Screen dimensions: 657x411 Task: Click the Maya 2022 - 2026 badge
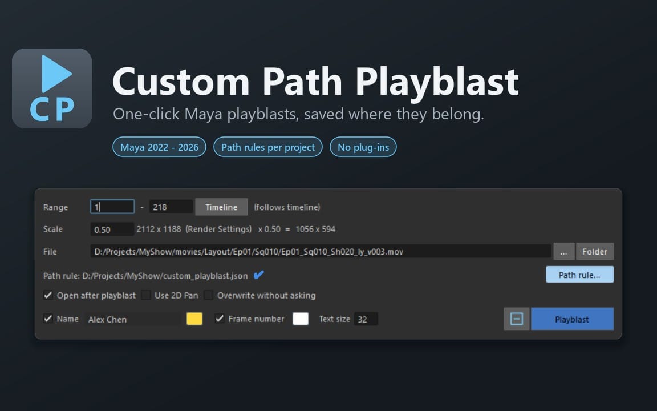coord(159,147)
